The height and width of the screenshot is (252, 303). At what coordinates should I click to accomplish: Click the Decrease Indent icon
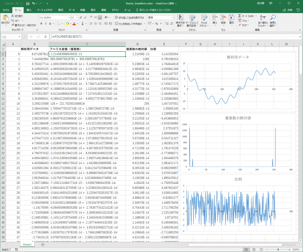point(106,24)
